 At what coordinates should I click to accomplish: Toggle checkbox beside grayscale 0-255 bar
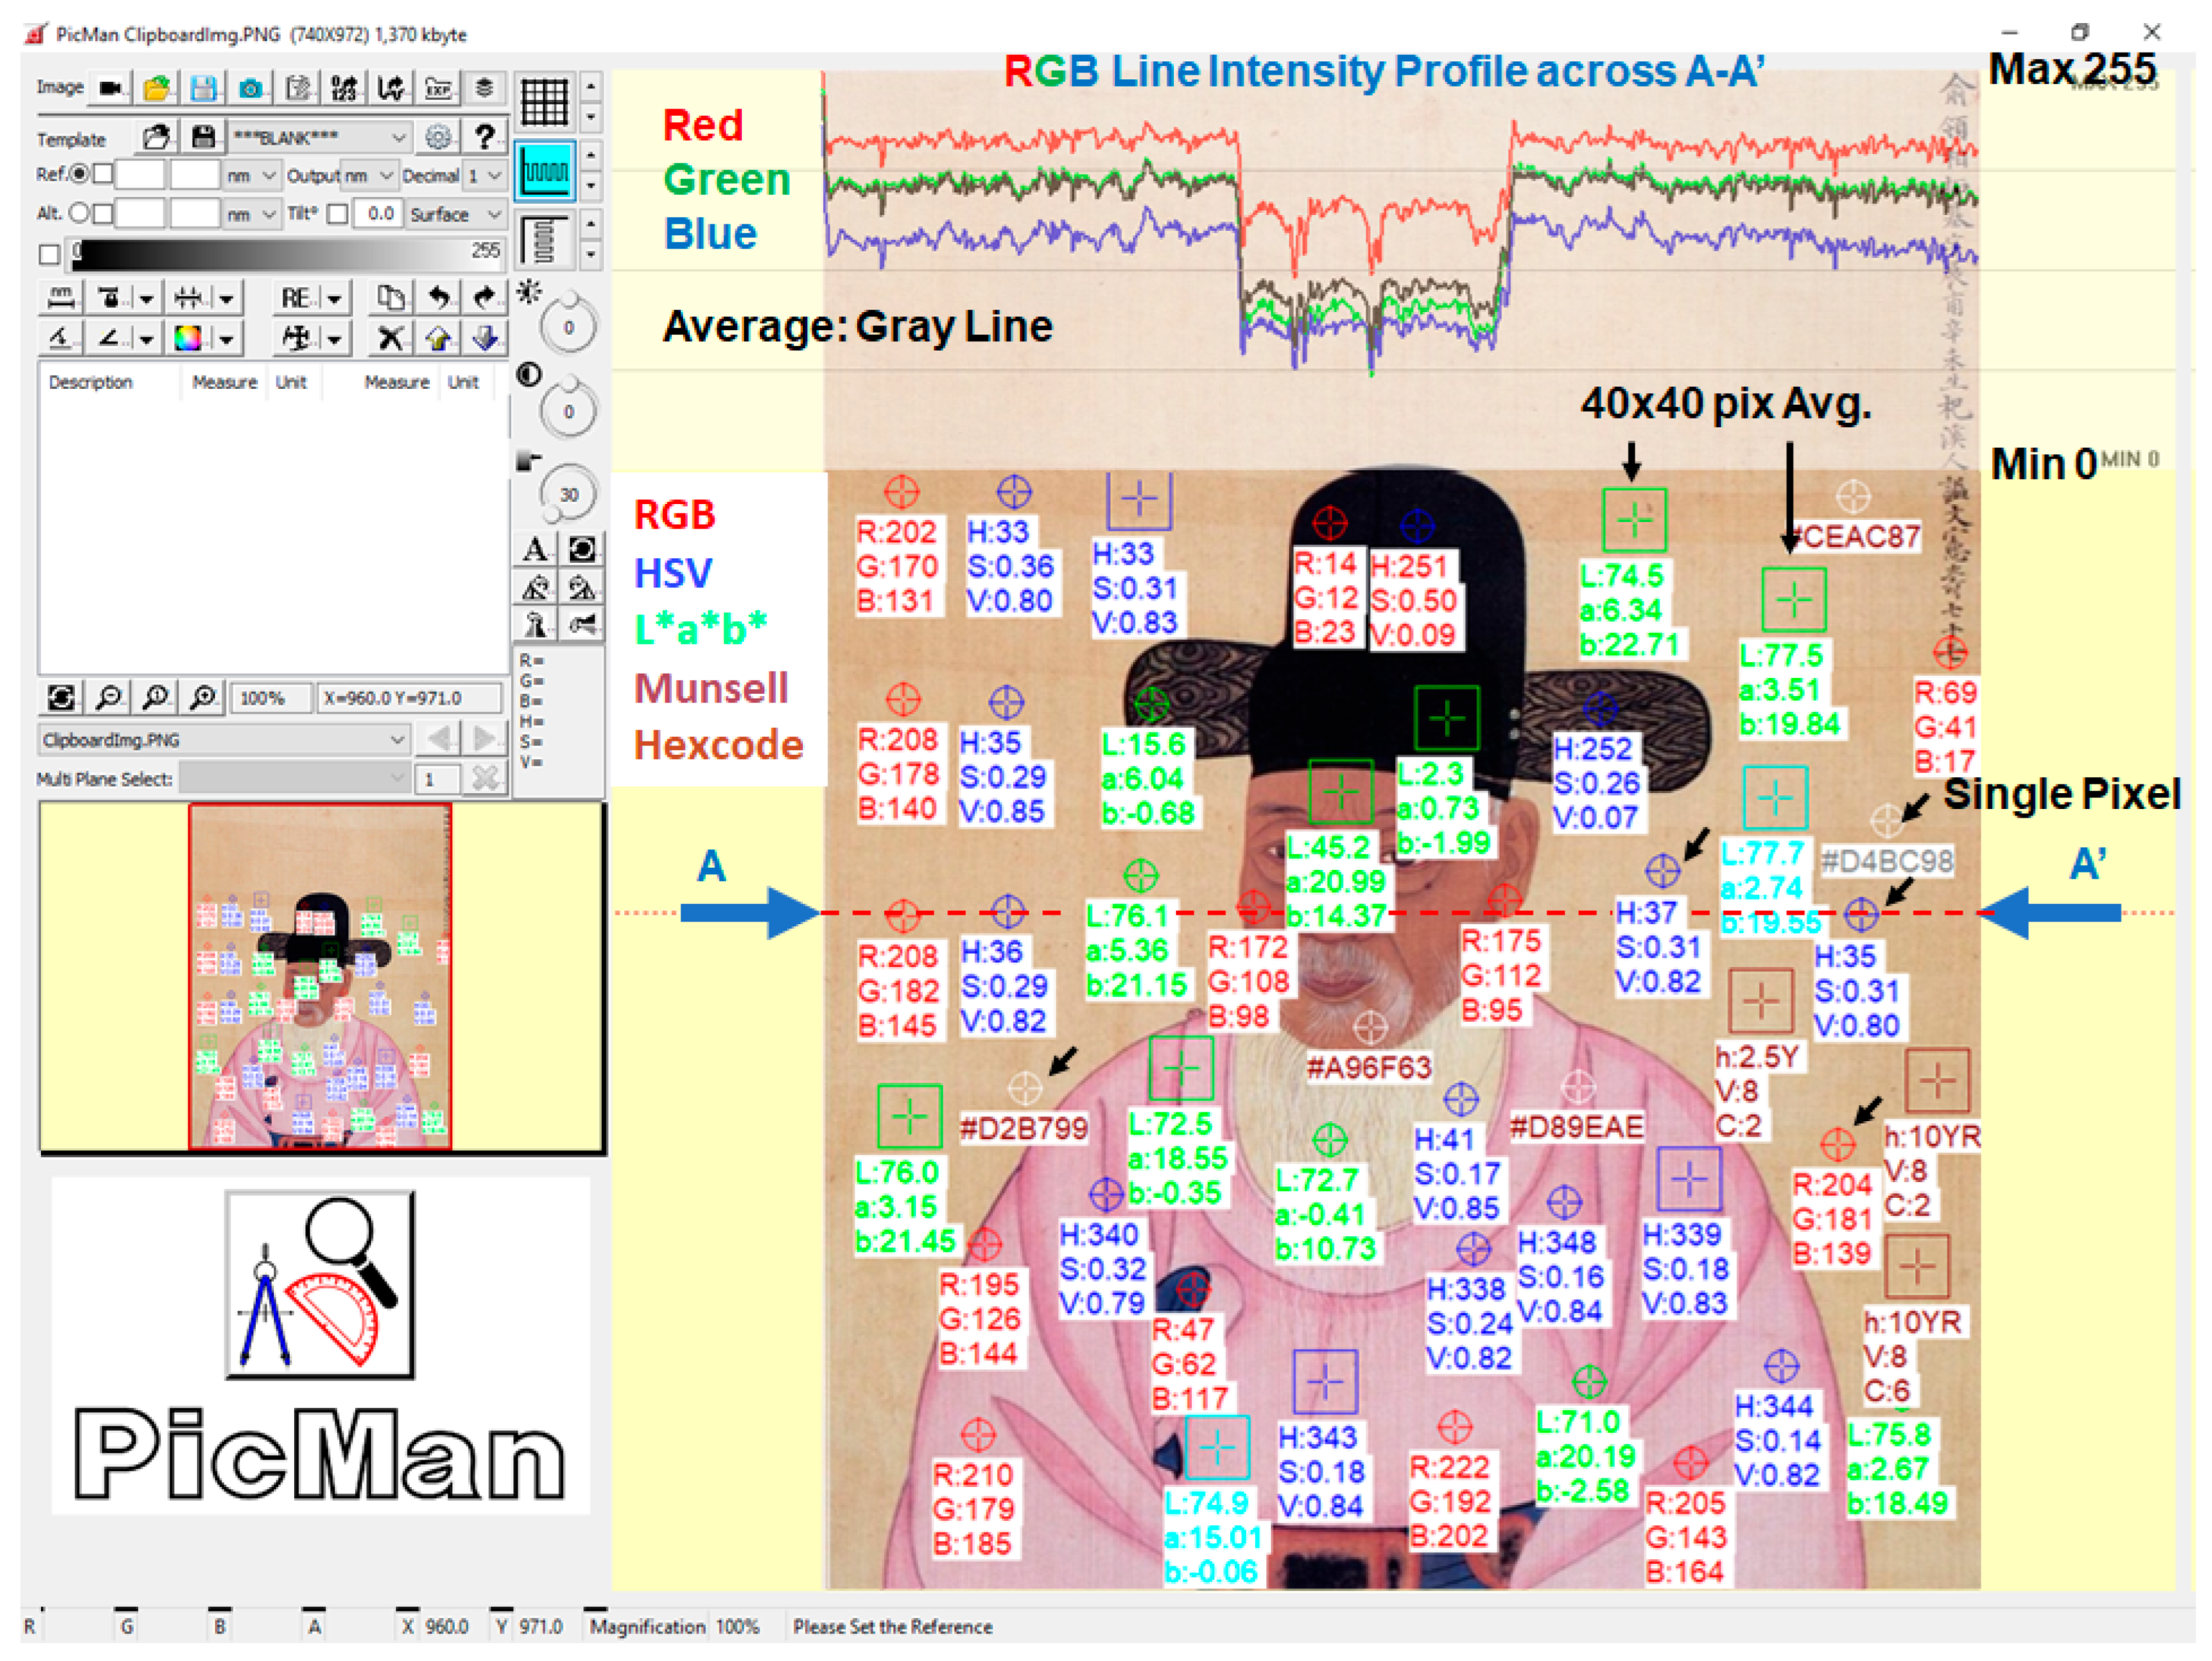tap(49, 254)
